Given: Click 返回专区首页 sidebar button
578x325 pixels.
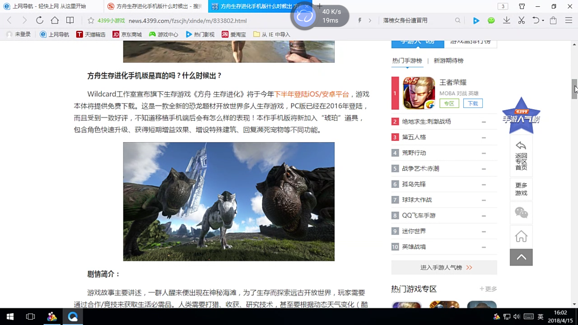Looking at the screenshot, I should pos(521,156).
